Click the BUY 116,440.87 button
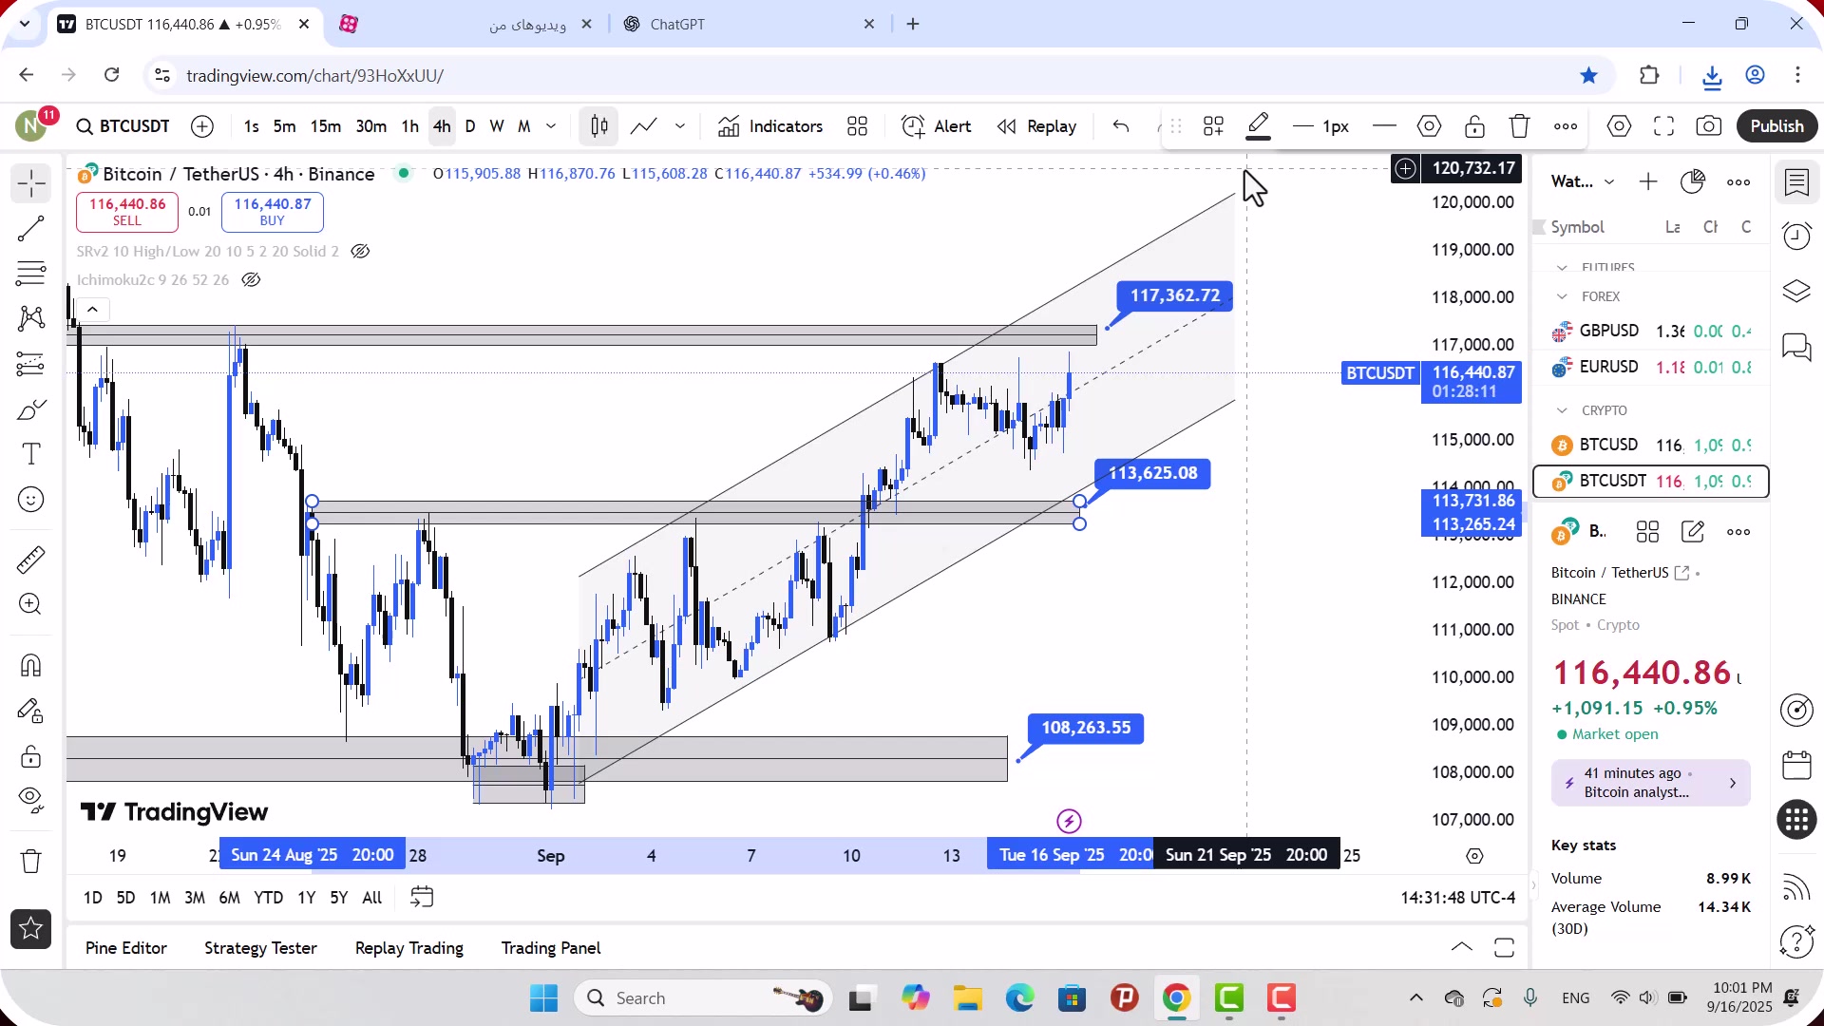This screenshot has width=1824, height=1026. coord(273,212)
